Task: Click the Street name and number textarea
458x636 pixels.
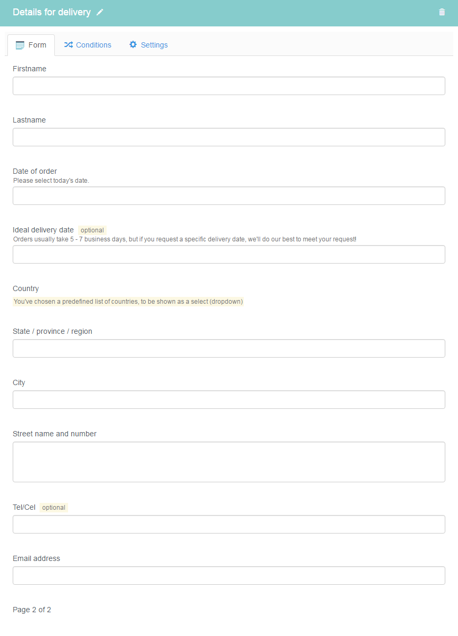Action: pyautogui.click(x=229, y=462)
